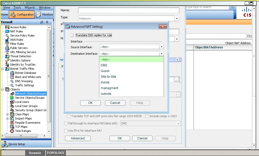
Task: Select managment from Destination Interface list
Action: [x=132, y=88]
